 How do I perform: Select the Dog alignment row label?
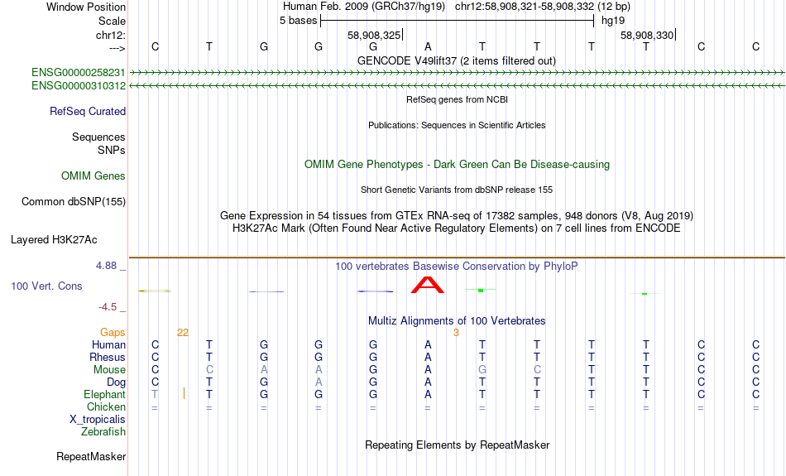[116, 382]
